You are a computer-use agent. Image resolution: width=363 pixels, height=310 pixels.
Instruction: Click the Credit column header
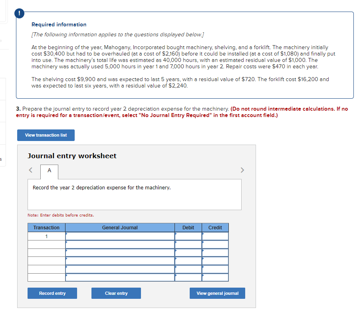pyautogui.click(x=215, y=228)
